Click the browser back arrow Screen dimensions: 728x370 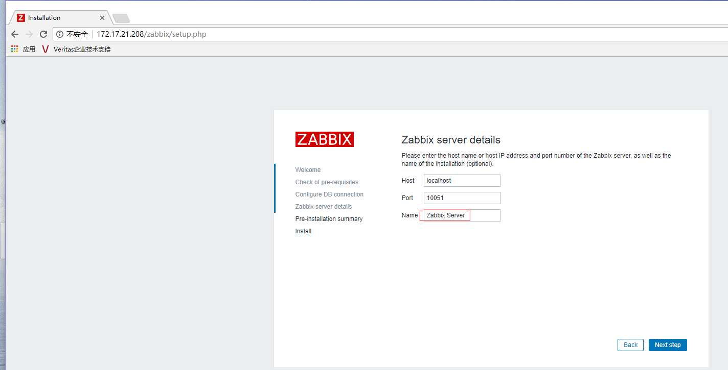[14, 34]
